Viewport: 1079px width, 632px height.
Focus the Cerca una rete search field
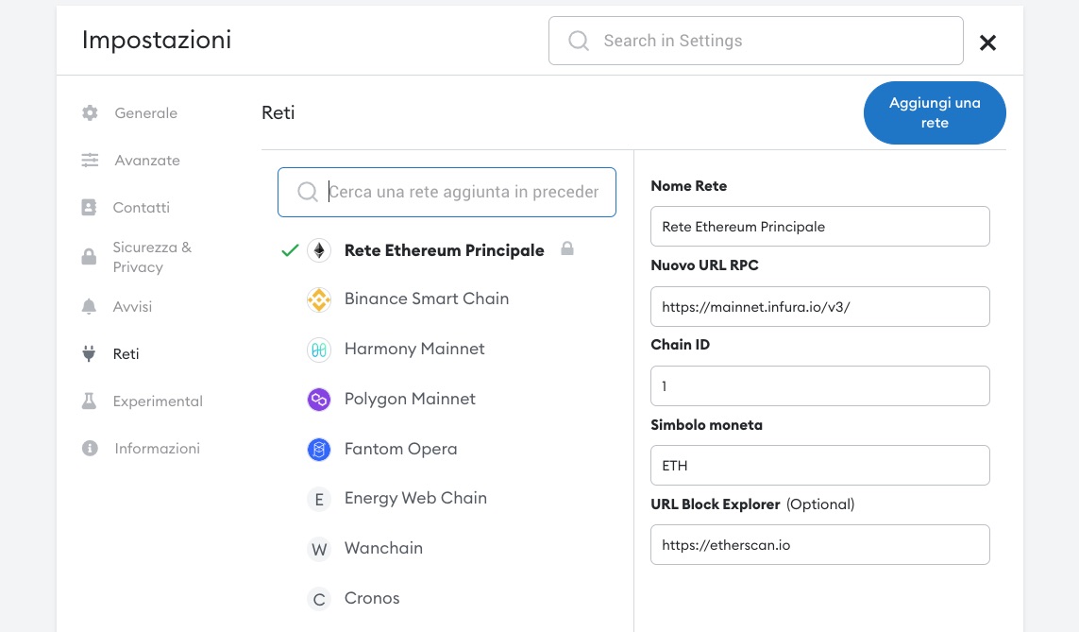[x=447, y=192]
